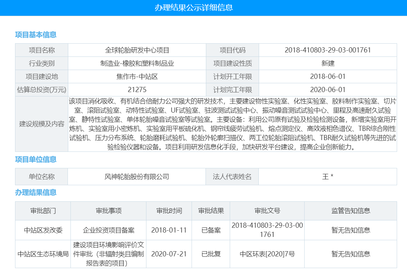Image resolution: width=407 pixels, height=278 pixels.
Task: Click the 建设规模及内容 label cell
Action: click(41, 124)
